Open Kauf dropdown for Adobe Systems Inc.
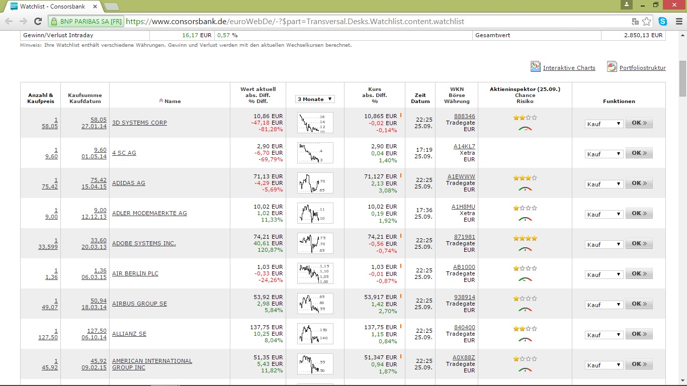The image size is (687, 386). pyautogui.click(x=604, y=244)
